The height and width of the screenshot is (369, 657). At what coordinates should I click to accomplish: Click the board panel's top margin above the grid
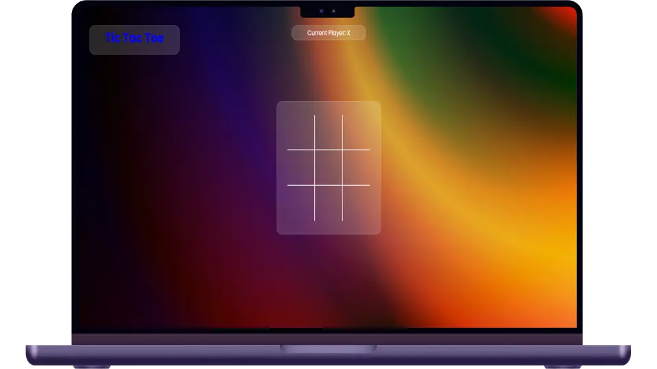pos(328,108)
